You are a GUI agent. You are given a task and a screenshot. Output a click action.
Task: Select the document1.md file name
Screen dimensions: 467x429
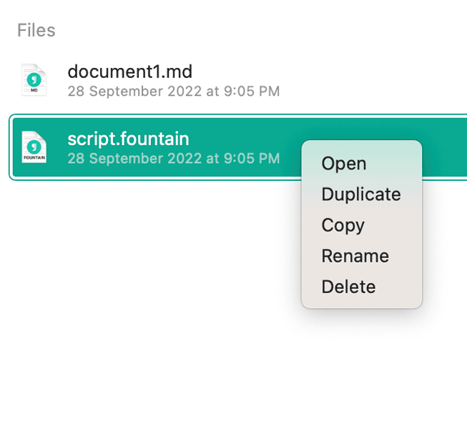[130, 71]
